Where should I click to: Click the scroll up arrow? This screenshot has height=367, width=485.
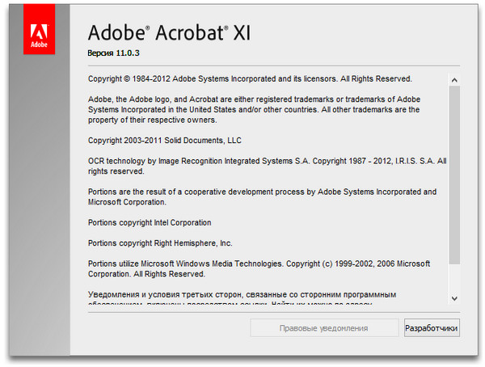click(x=453, y=80)
